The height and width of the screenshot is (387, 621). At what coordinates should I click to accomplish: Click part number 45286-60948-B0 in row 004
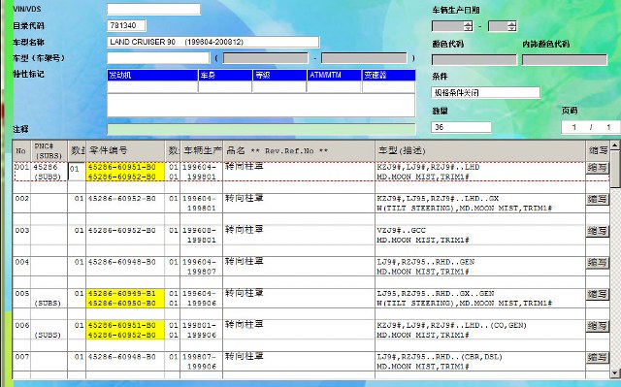point(122,262)
